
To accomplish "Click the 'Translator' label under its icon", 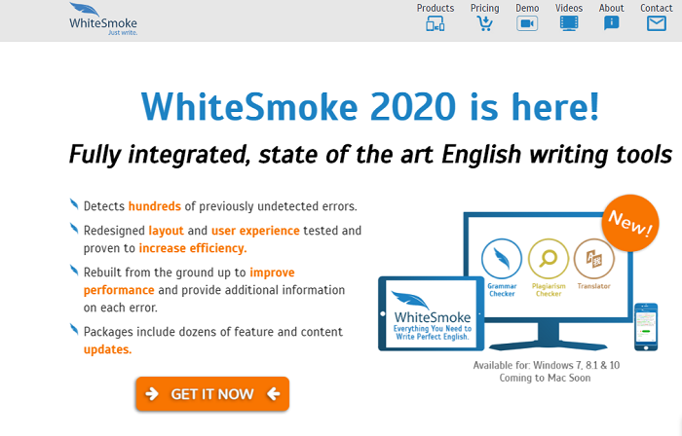I will (593, 286).
